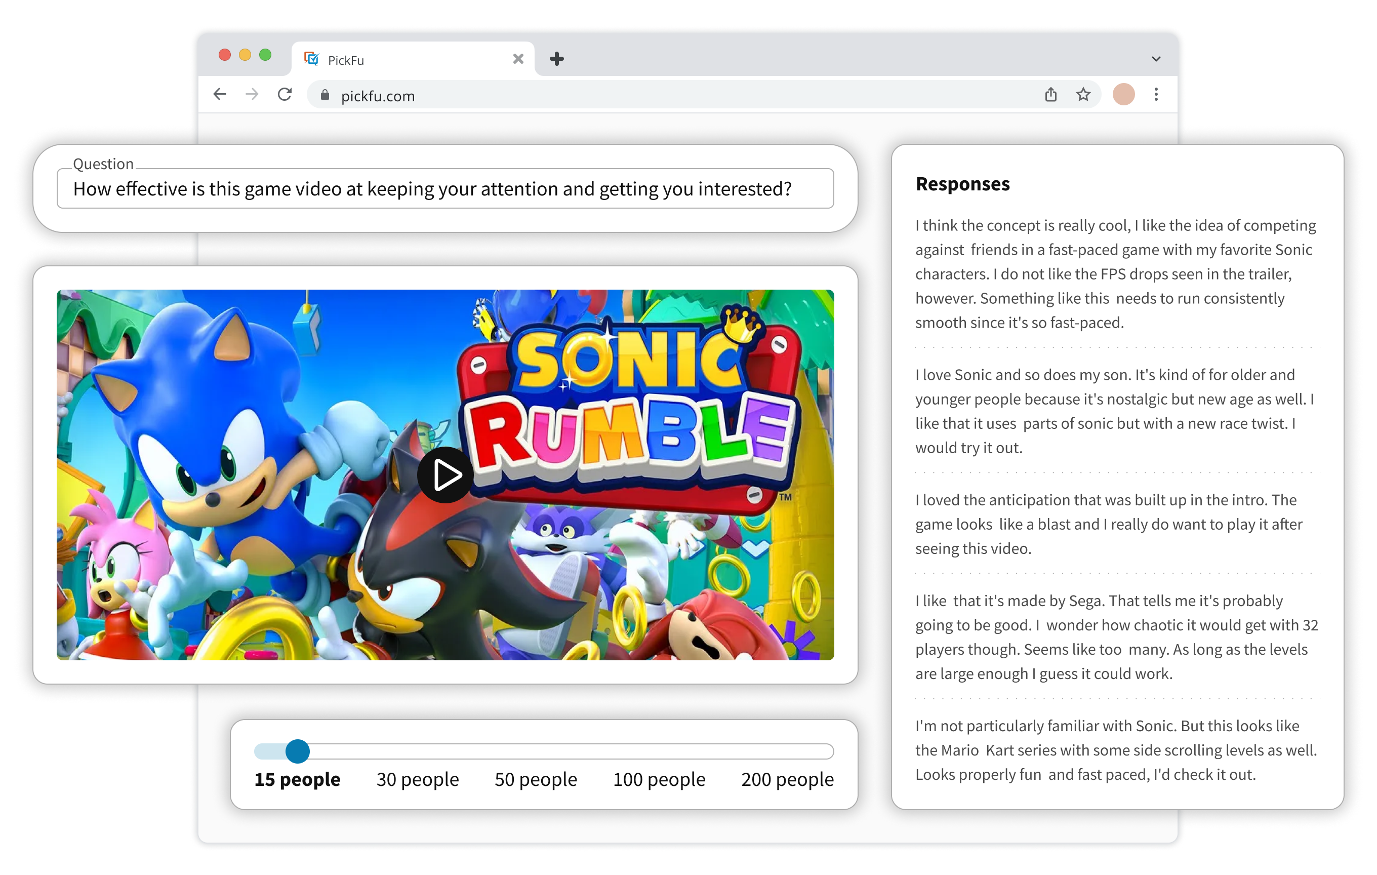Choose the 200 people audience size
The height and width of the screenshot is (875, 1377).
point(787,779)
